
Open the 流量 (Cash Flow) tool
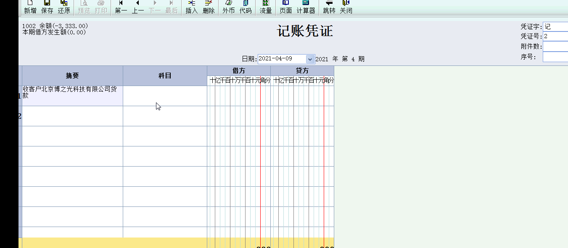pyautogui.click(x=266, y=7)
